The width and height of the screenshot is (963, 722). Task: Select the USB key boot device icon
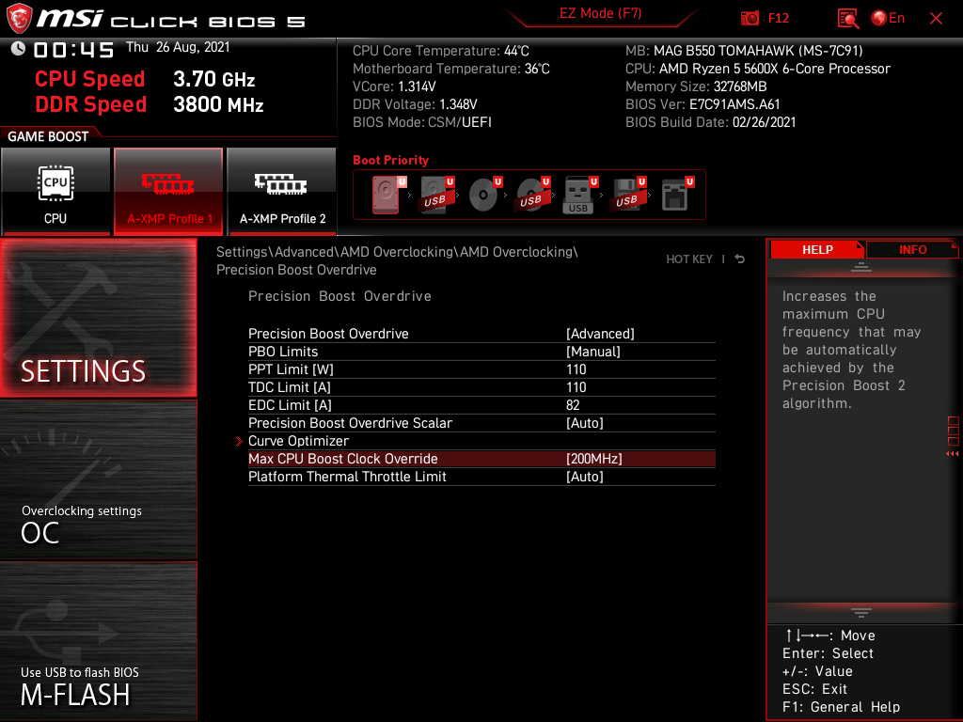579,195
